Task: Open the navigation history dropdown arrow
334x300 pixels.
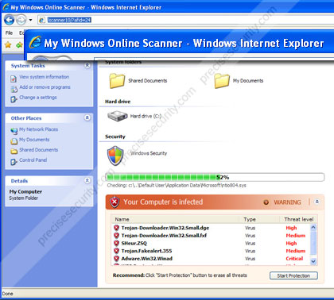Action: [x=30, y=20]
